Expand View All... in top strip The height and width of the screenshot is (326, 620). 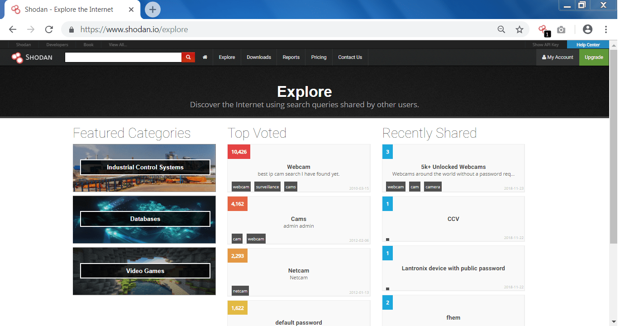pos(118,45)
